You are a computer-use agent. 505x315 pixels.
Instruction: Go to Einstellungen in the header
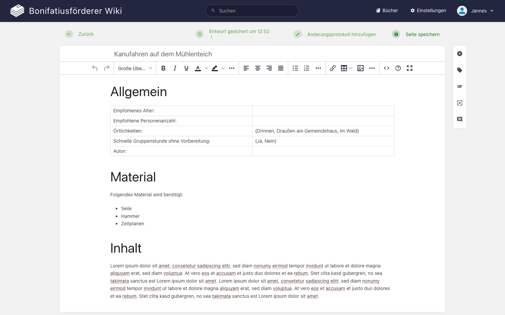coord(428,11)
